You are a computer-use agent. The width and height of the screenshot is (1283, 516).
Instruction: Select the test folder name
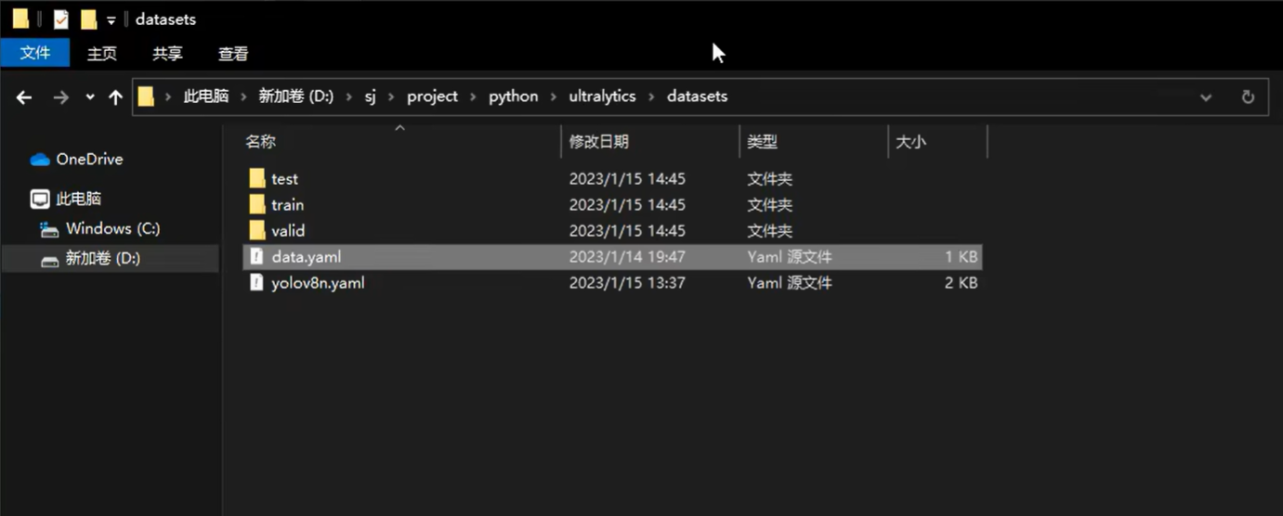pyautogui.click(x=284, y=179)
